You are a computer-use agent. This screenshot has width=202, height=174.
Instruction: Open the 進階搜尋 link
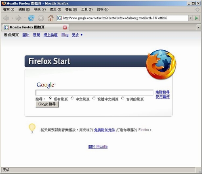(162, 92)
